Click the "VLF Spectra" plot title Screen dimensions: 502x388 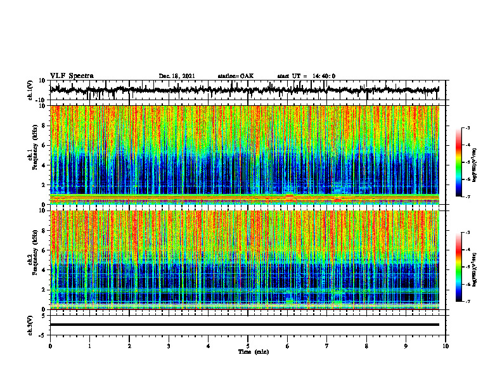pyautogui.click(x=72, y=76)
